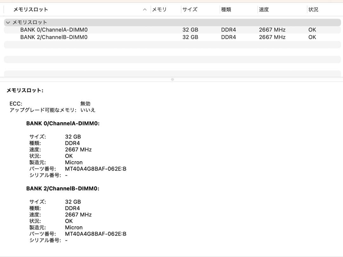Click the 状況 column header

click(313, 10)
